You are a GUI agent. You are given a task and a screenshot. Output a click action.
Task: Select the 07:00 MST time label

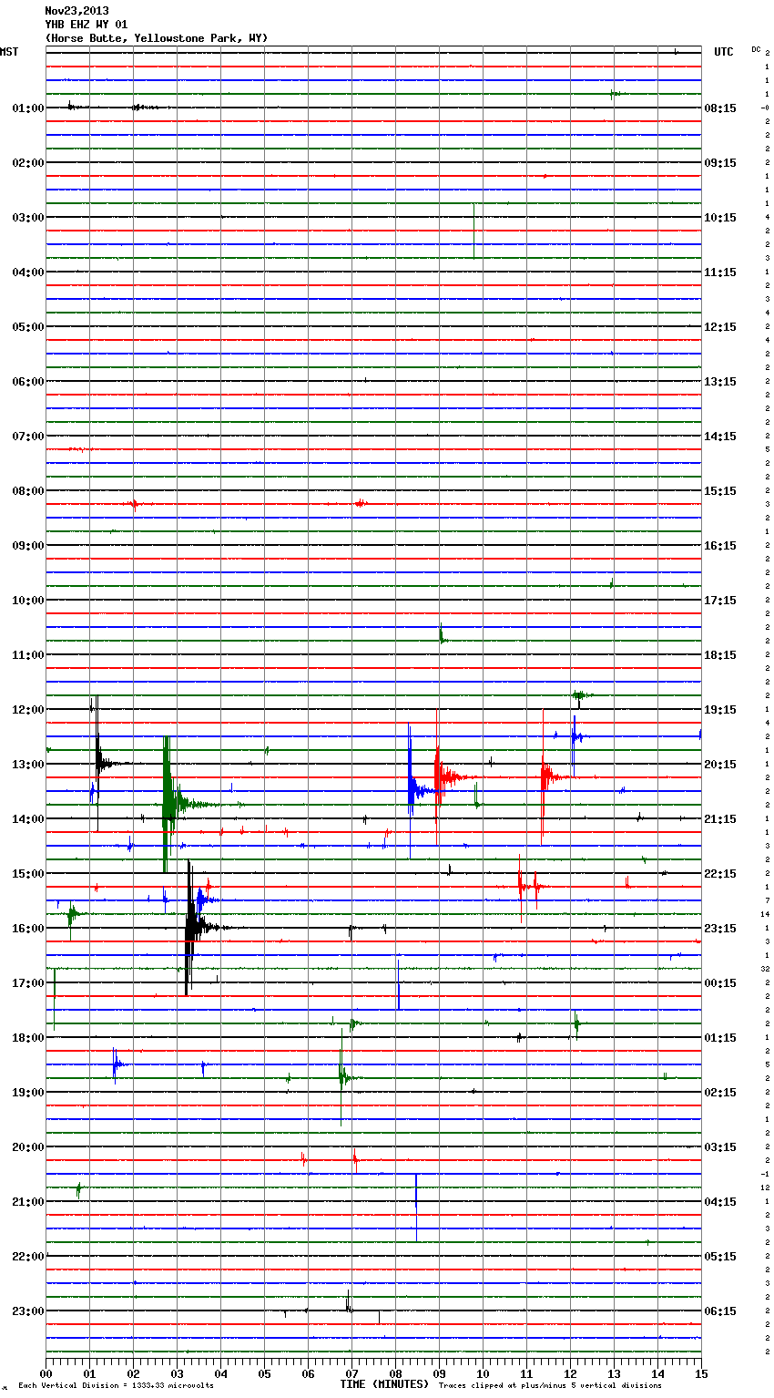point(27,437)
